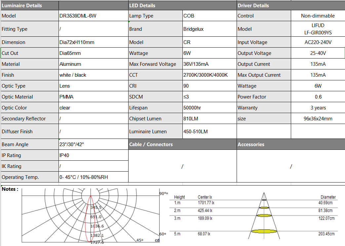This screenshot has width=345, height=246.
Task: Select the 40.69cm diameter value
Action: click(x=326, y=203)
